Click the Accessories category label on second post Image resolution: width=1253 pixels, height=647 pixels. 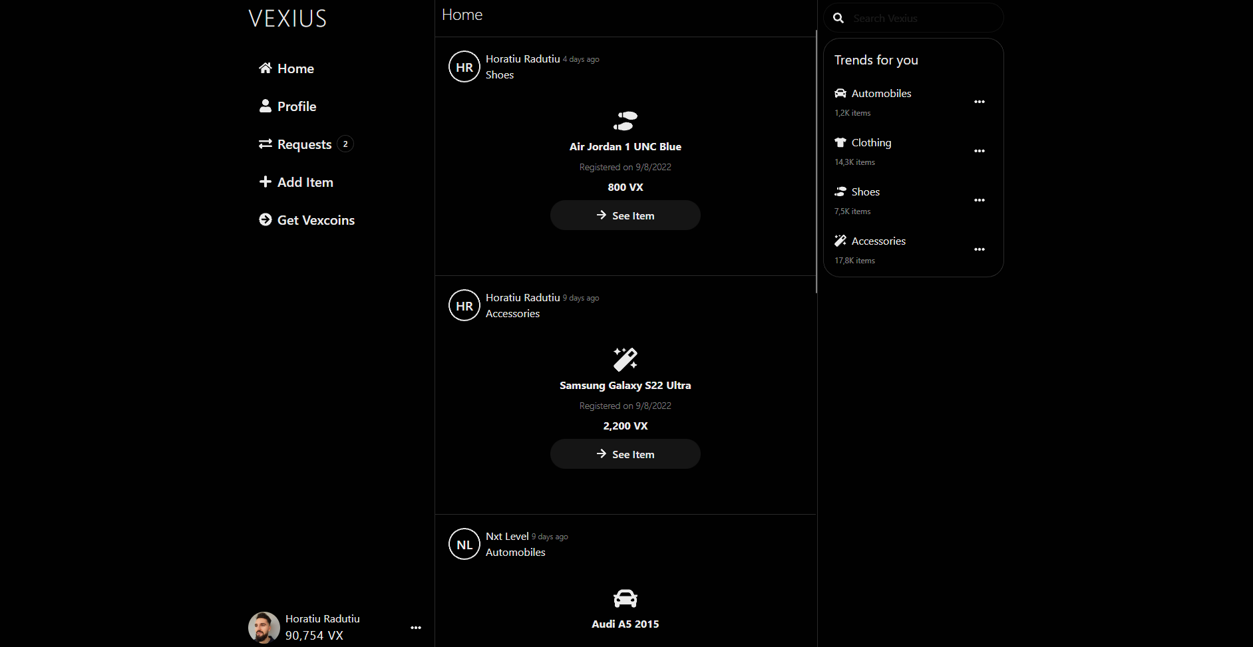pos(512,314)
